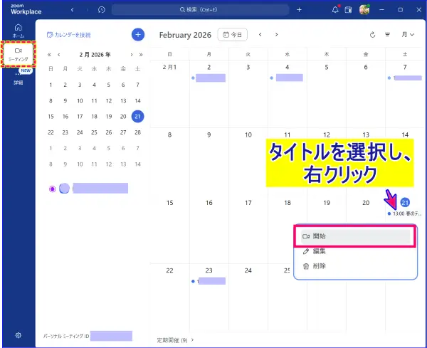427x348 pixels.
Task: Click the blue plus schedule button
Action: [x=138, y=35]
